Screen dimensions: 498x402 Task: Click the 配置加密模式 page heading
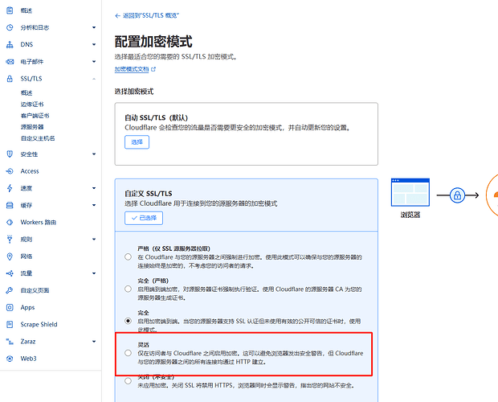click(153, 42)
